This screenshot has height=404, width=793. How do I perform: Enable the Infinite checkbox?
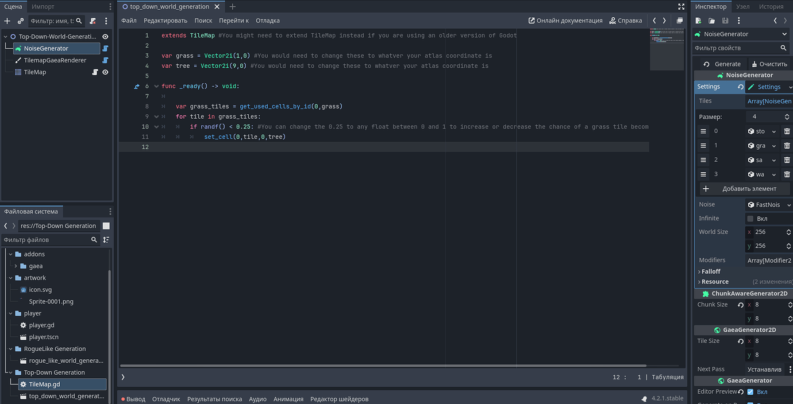[752, 218]
